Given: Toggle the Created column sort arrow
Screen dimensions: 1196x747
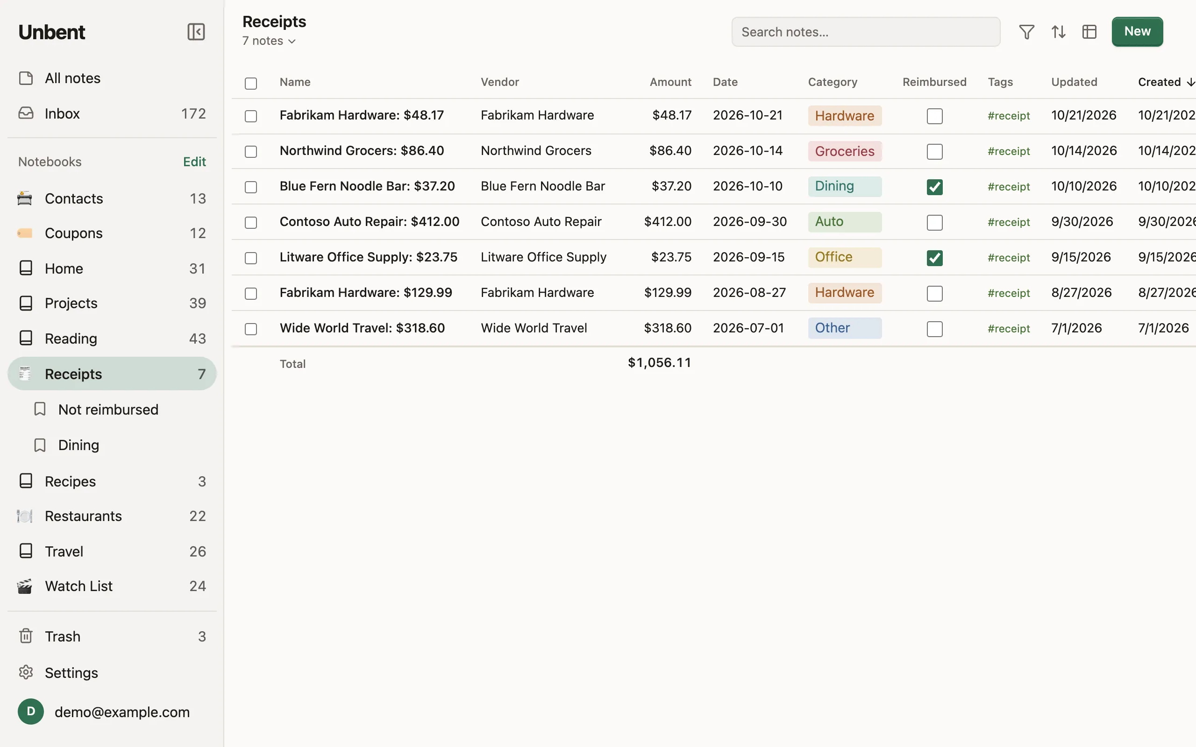Looking at the screenshot, I should [1190, 82].
